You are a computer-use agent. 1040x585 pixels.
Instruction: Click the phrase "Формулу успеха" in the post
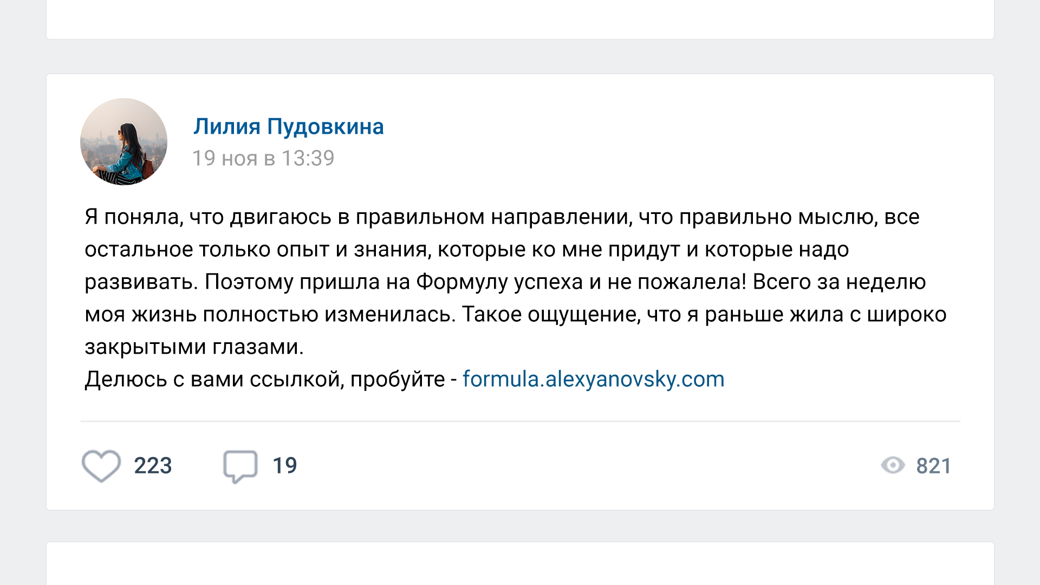pyautogui.click(x=499, y=282)
